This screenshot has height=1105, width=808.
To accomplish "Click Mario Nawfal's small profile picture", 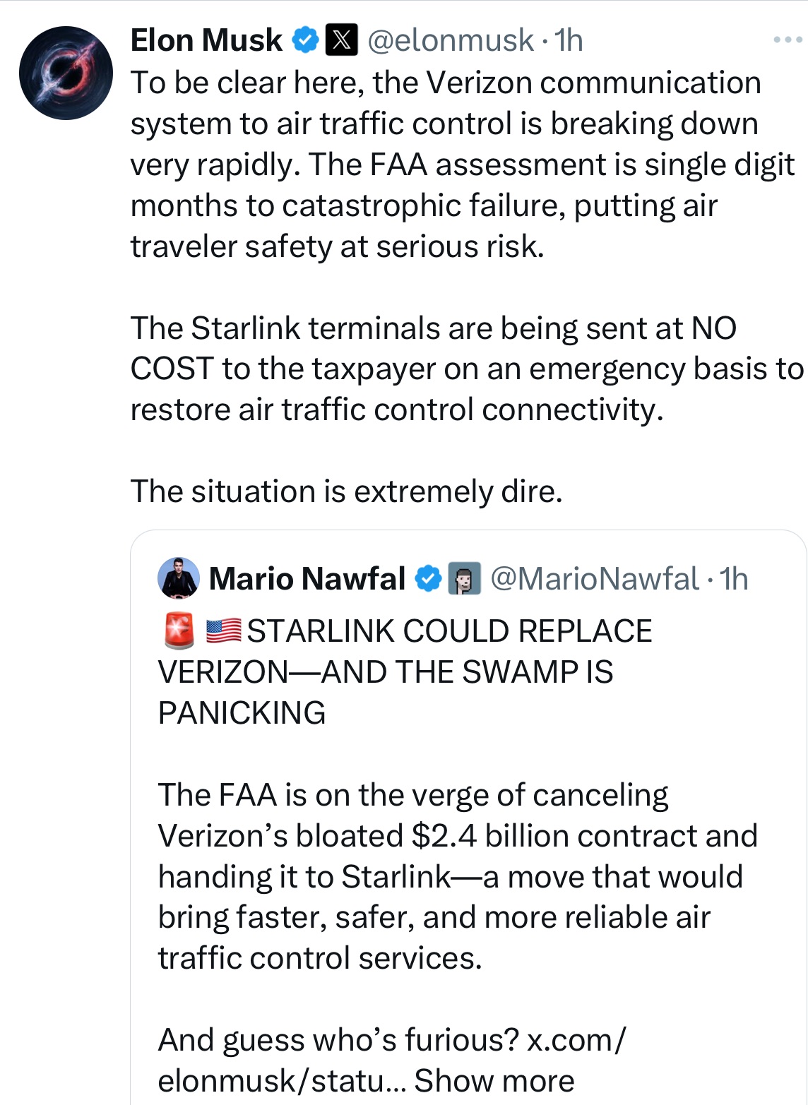I will (x=179, y=578).
